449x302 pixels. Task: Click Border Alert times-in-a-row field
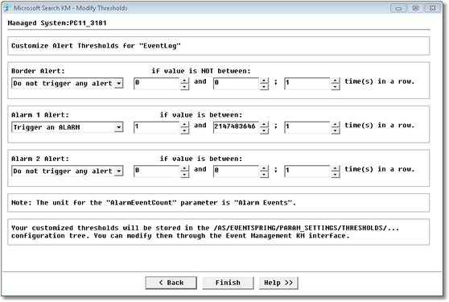tap(307, 84)
